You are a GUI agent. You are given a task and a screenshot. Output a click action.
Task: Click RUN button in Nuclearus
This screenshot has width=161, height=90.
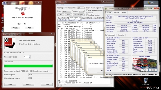click(144, 70)
